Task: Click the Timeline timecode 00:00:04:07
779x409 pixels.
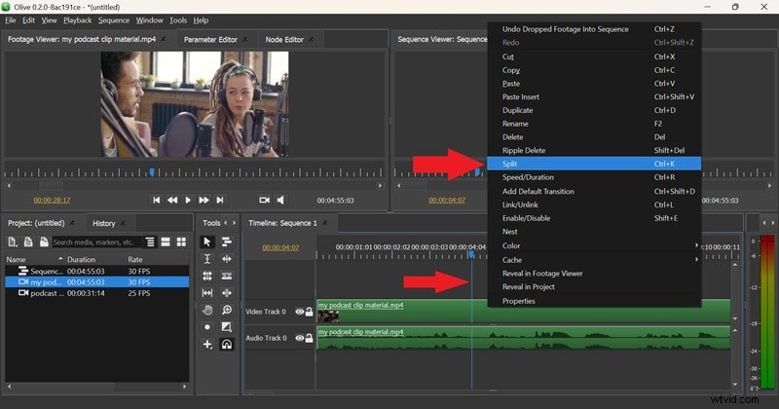Action: pos(280,247)
